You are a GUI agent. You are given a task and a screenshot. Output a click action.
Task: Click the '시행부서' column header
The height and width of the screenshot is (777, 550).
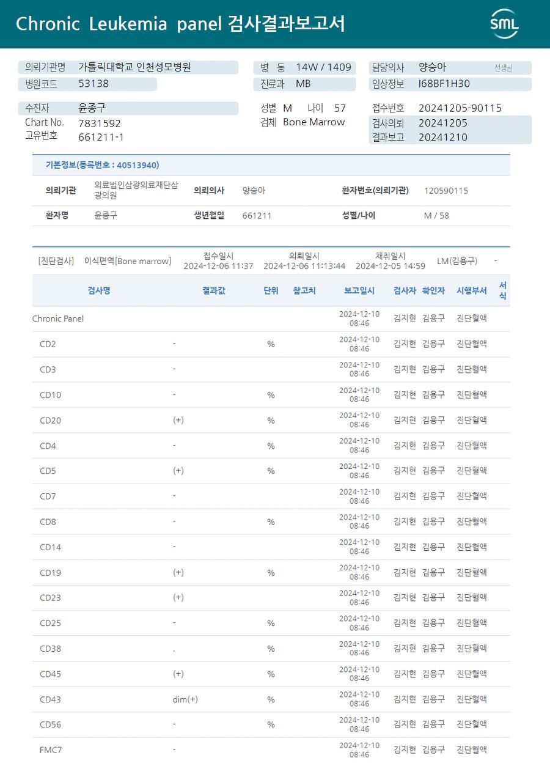(x=472, y=291)
